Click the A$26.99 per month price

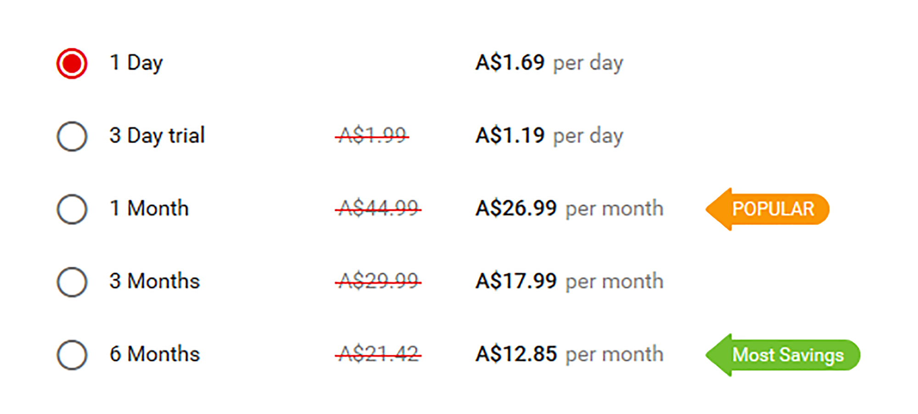click(570, 209)
